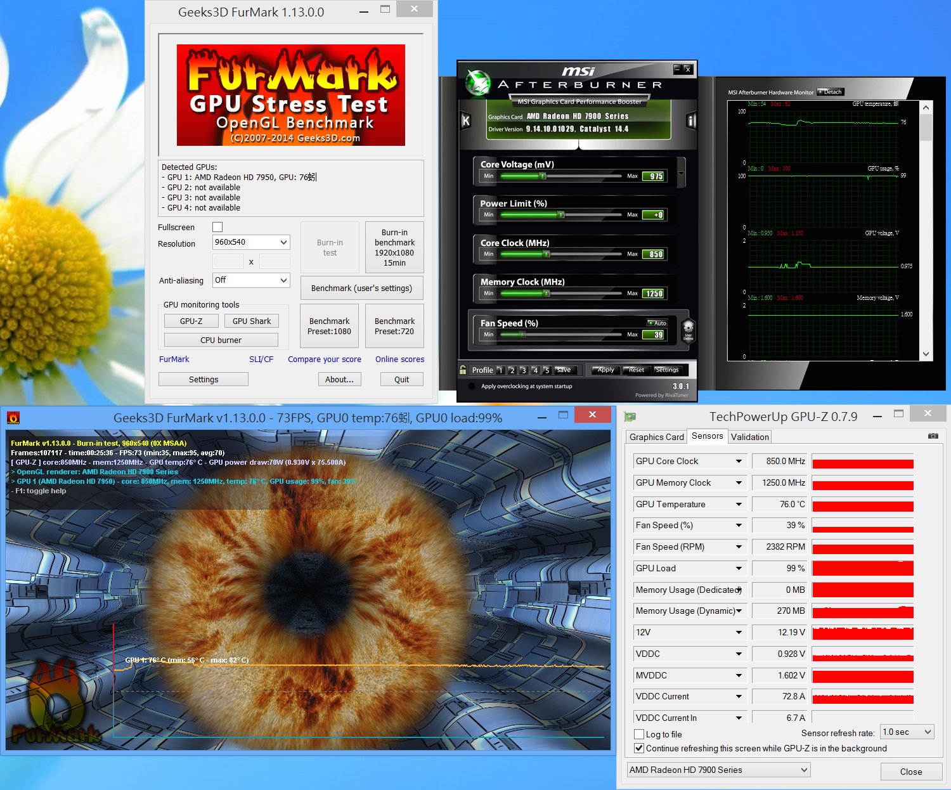Open the Afterburner information i button
951x790 pixels.
pos(691,120)
